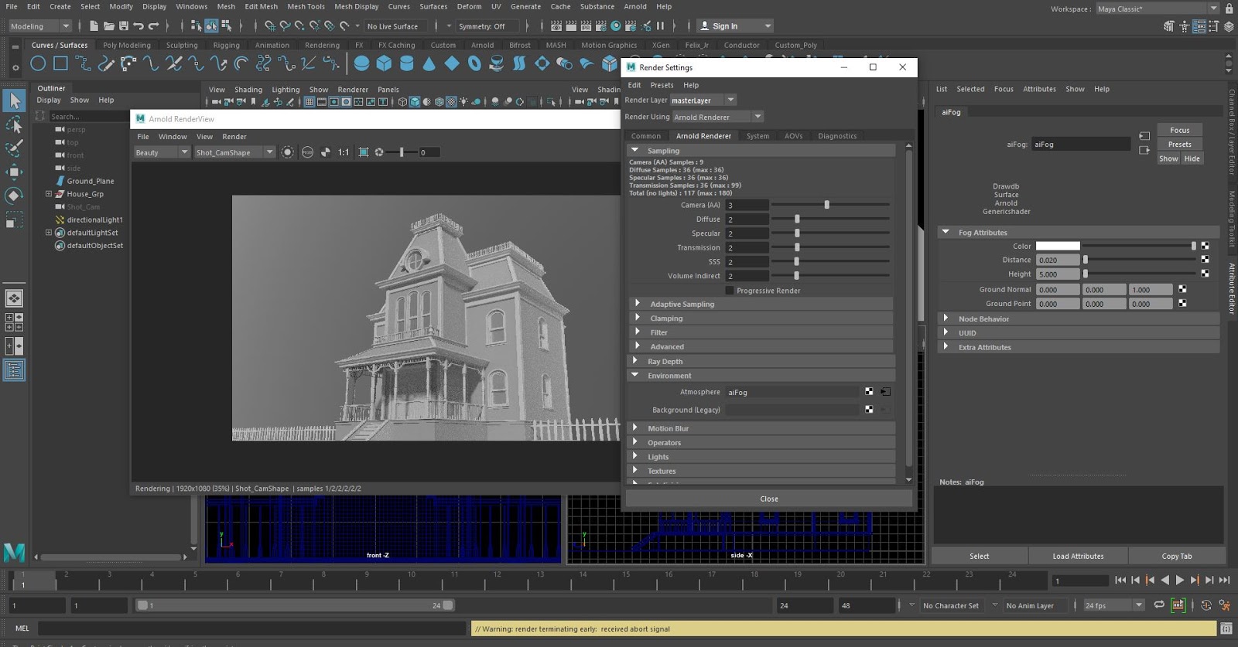Toggle loop playback icon near fps
This screenshot has height=647, width=1238.
tap(1159, 605)
